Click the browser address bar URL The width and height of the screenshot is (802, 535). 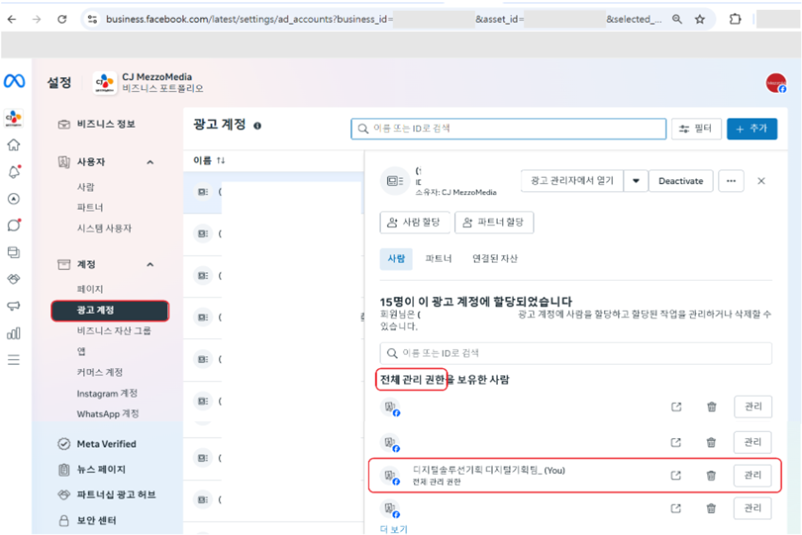385,19
